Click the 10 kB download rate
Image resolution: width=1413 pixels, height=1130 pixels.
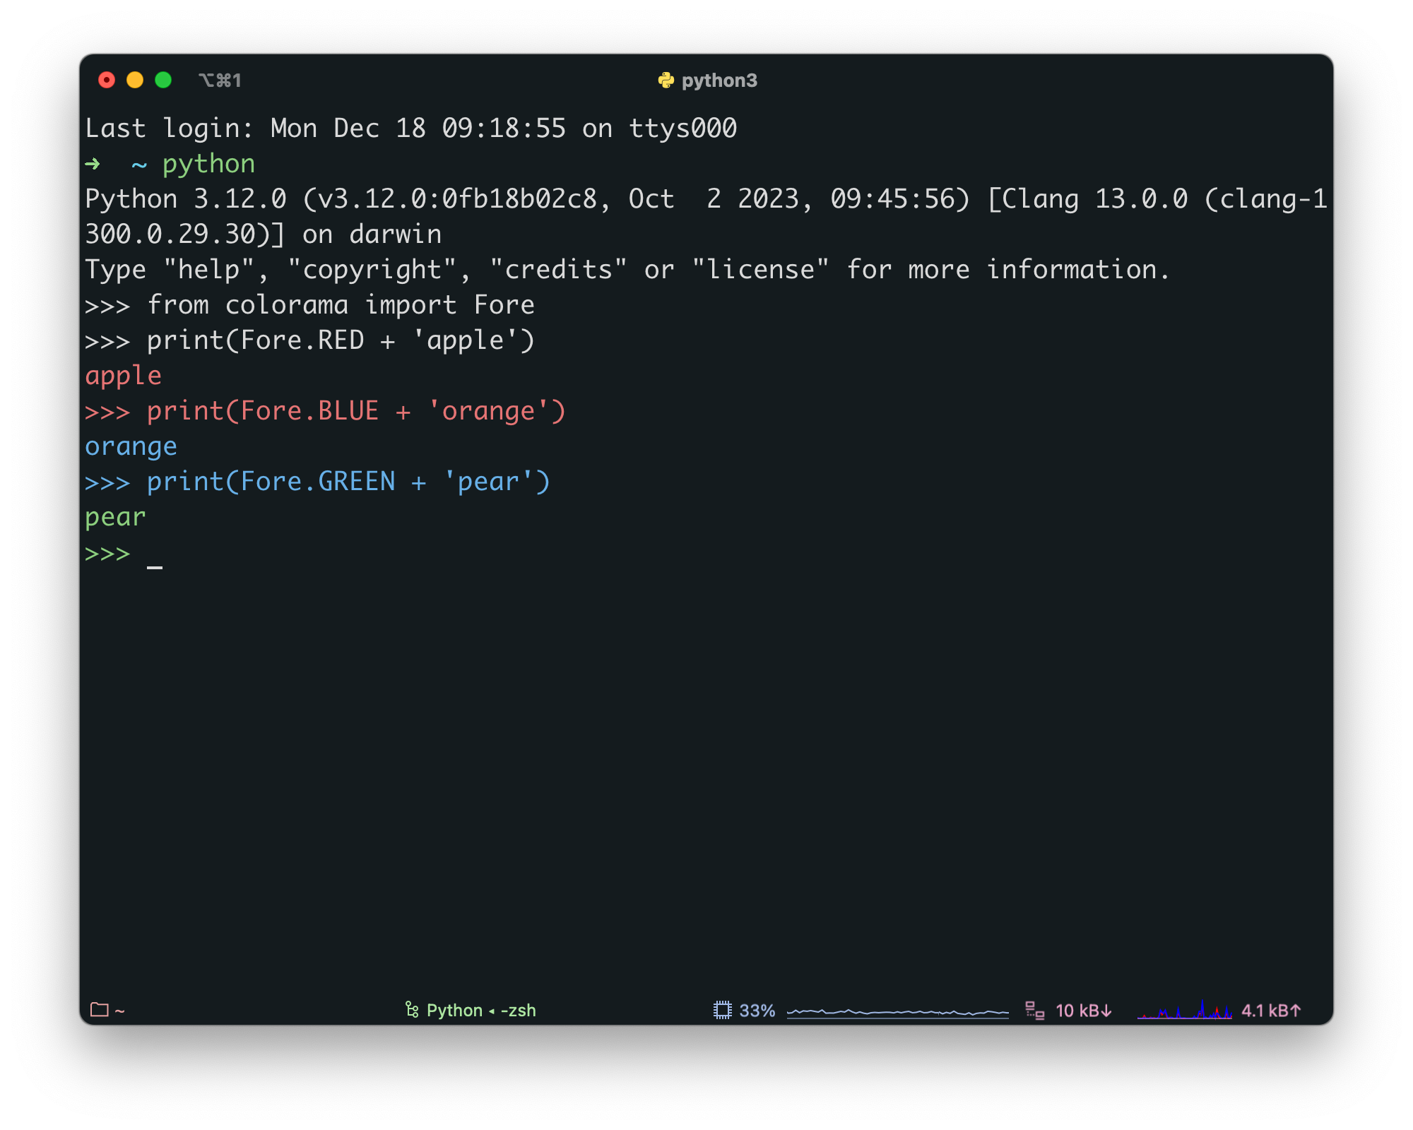pos(1083,1011)
